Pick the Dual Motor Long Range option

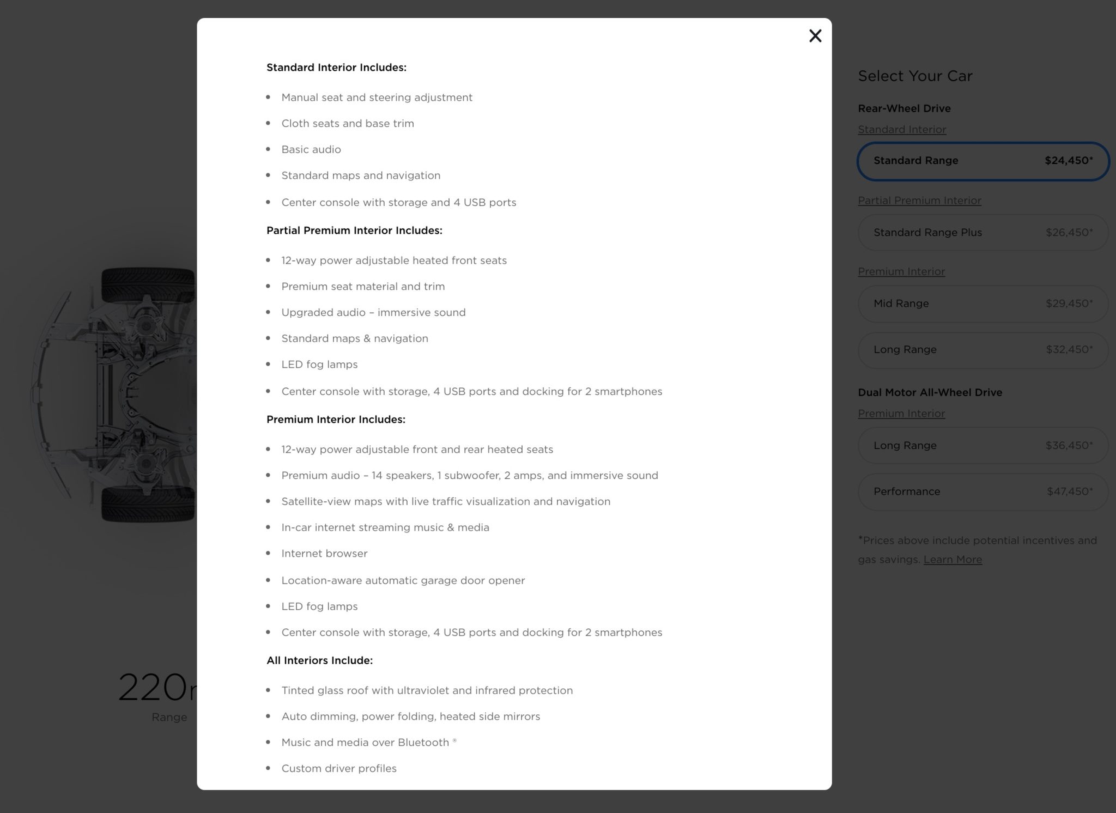pyautogui.click(x=983, y=446)
